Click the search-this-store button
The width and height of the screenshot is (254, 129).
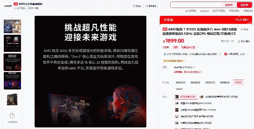[229, 5]
